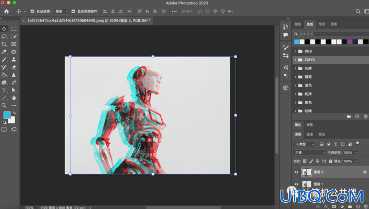Viewport: 369px width, 209px height.
Task: Click the background color swatch
Action: [x=13, y=121]
